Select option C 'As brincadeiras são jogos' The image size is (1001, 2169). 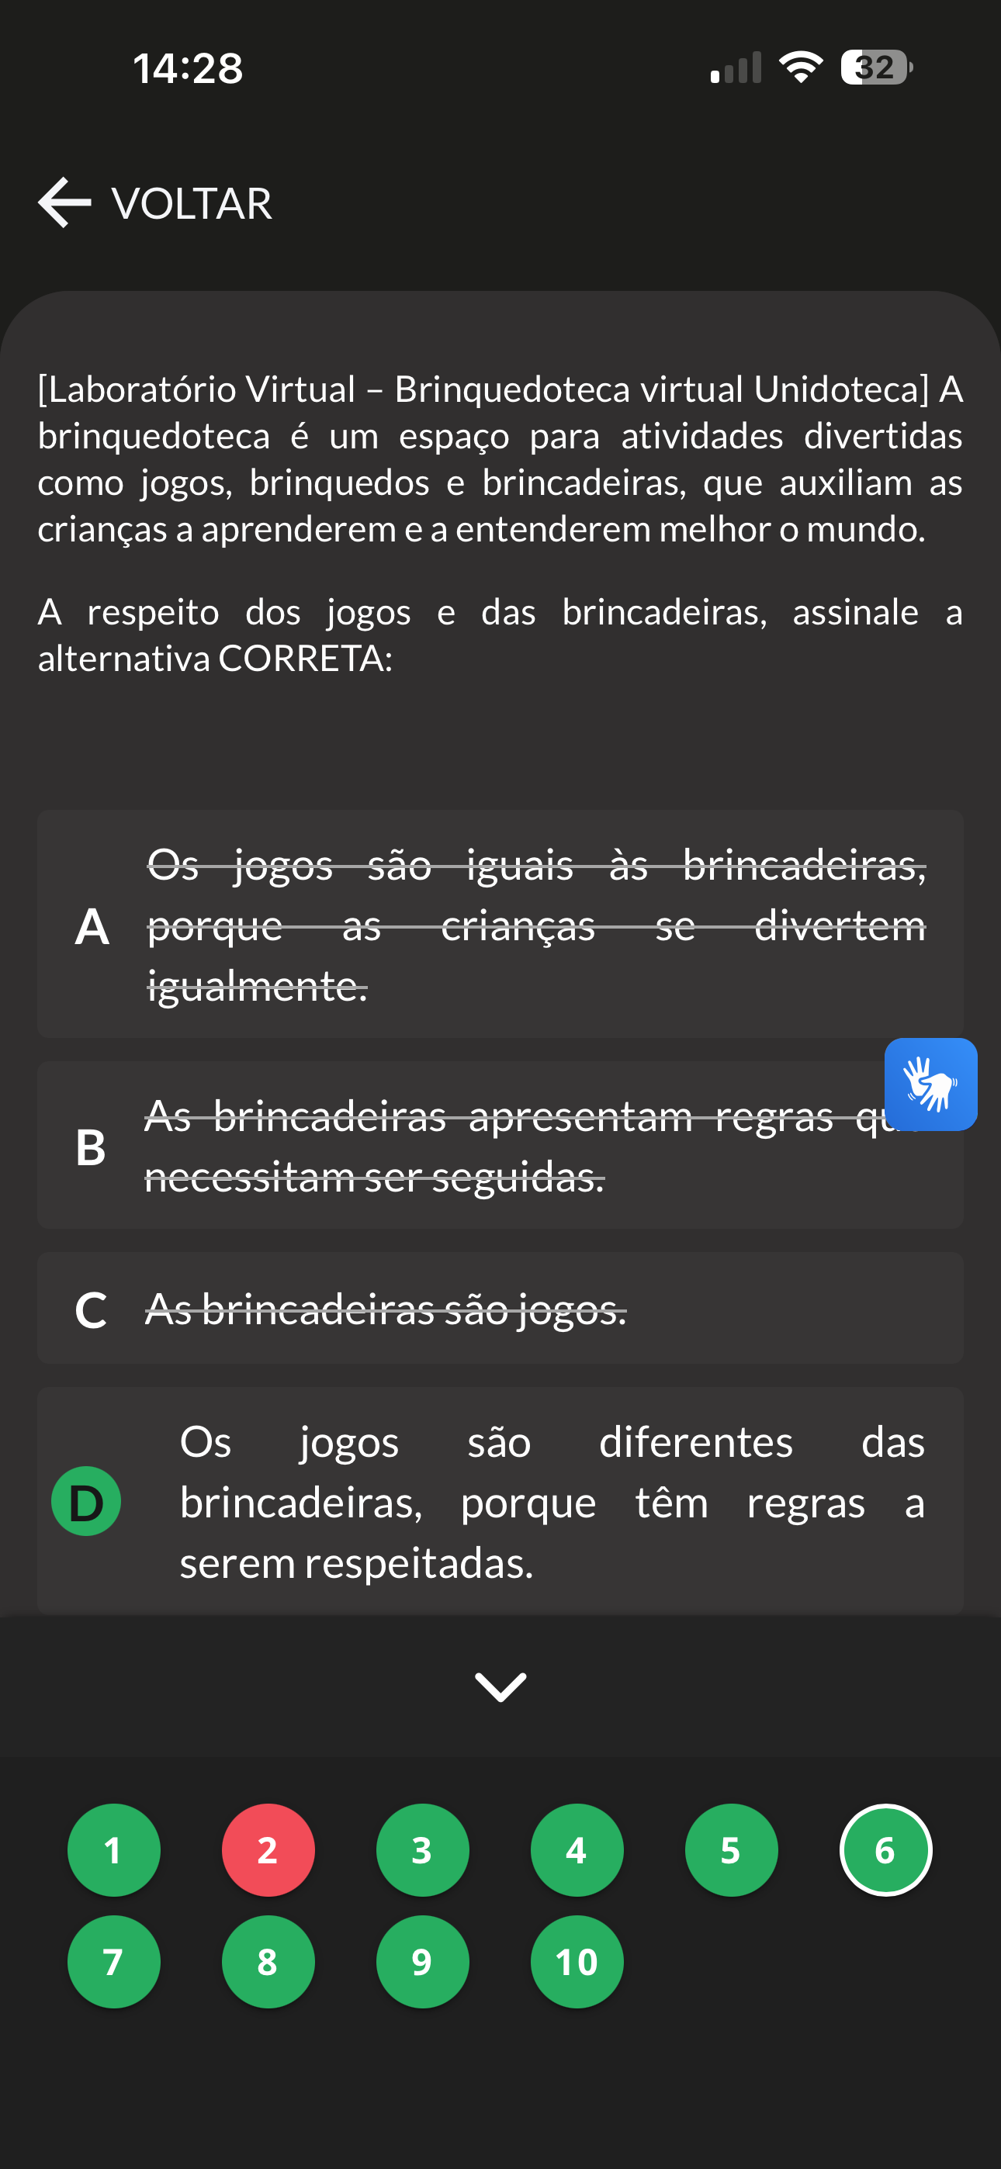[x=500, y=1309]
